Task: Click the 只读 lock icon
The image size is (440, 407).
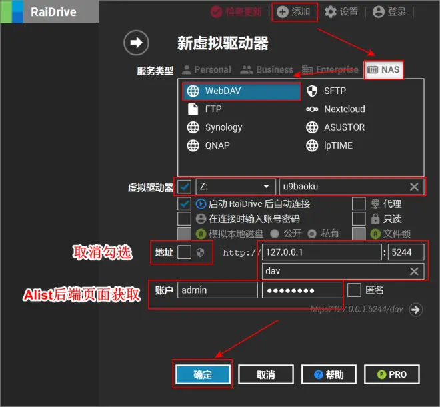Action: (x=375, y=219)
